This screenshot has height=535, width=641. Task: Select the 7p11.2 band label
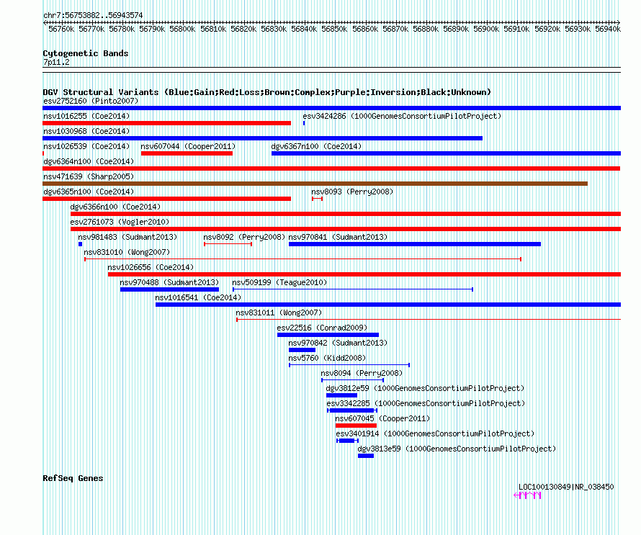[x=56, y=62]
